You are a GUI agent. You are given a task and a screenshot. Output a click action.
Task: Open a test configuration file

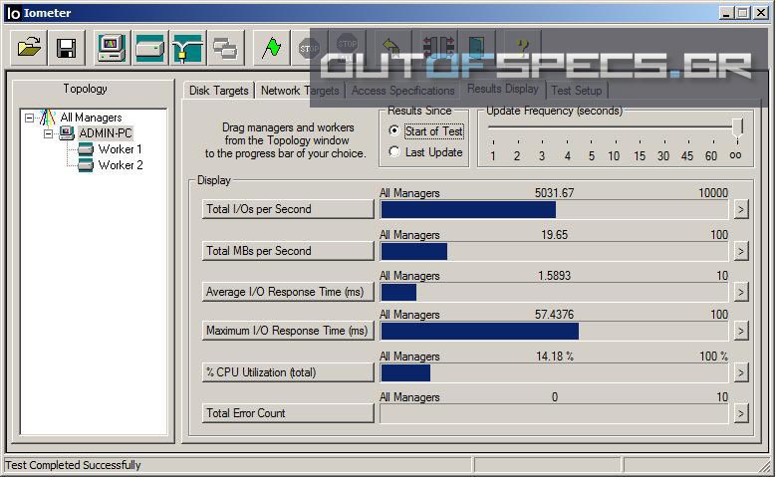click(29, 48)
